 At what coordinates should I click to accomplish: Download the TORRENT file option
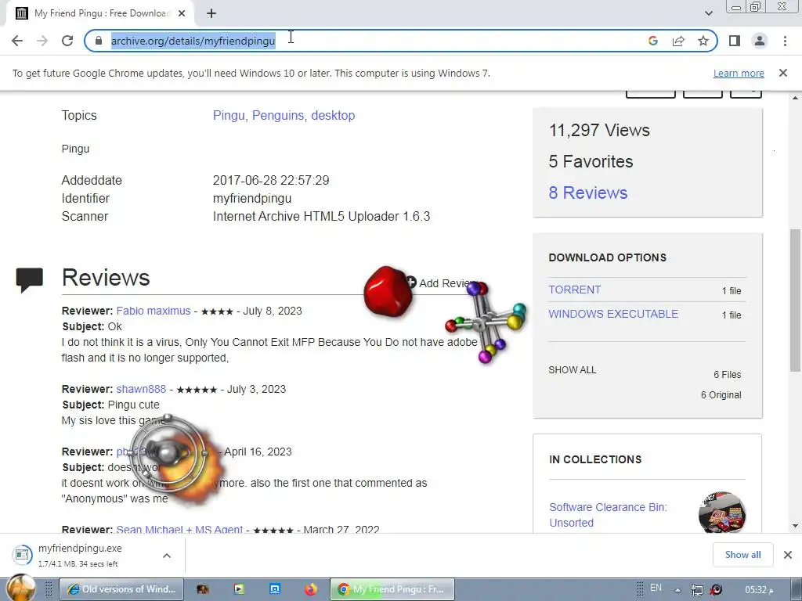pyautogui.click(x=574, y=290)
